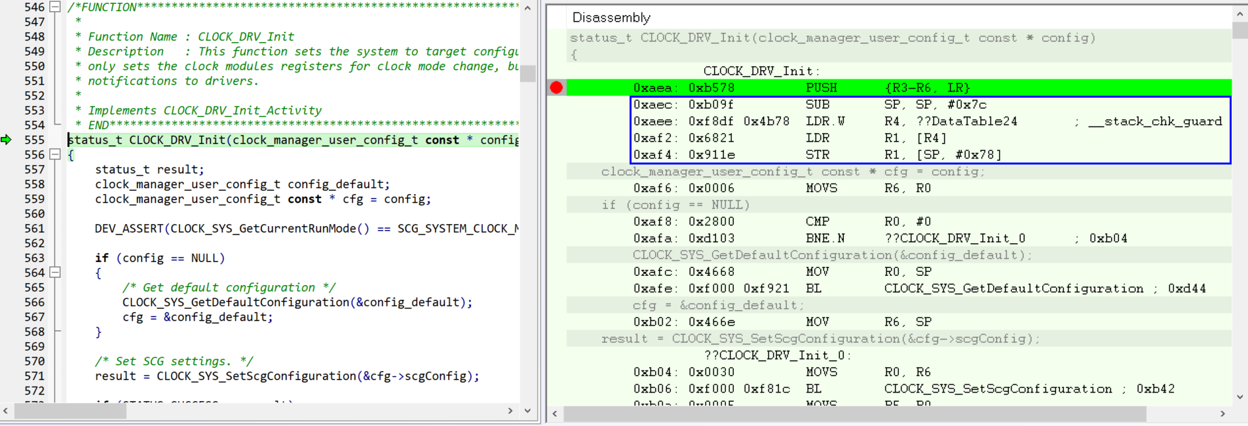The image size is (1248, 426).
Task: Collapse the function body fold at line 556
Action: click(56, 155)
